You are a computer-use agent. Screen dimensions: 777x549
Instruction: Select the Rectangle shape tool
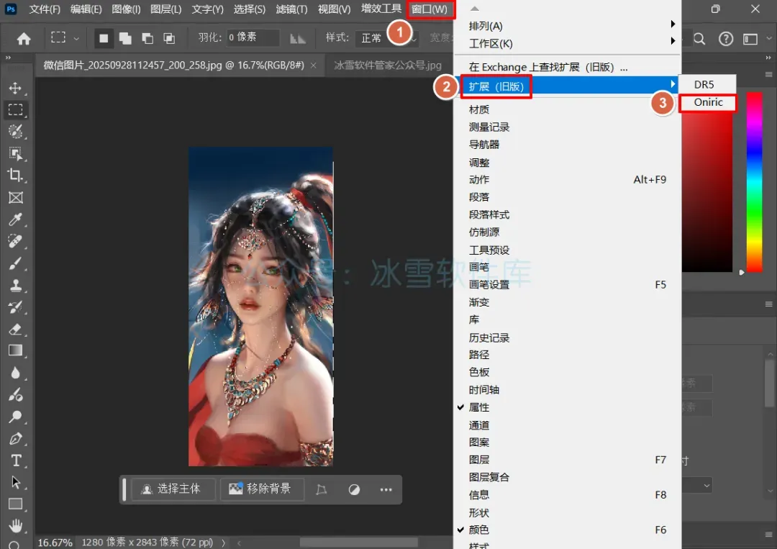(15, 504)
